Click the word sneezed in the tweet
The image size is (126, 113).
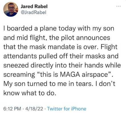[x=16, y=65]
